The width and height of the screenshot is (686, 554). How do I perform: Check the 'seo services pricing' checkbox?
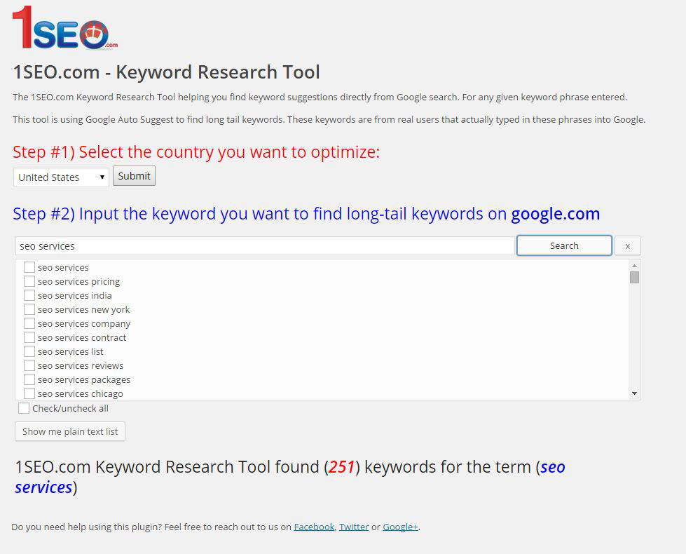click(x=29, y=281)
